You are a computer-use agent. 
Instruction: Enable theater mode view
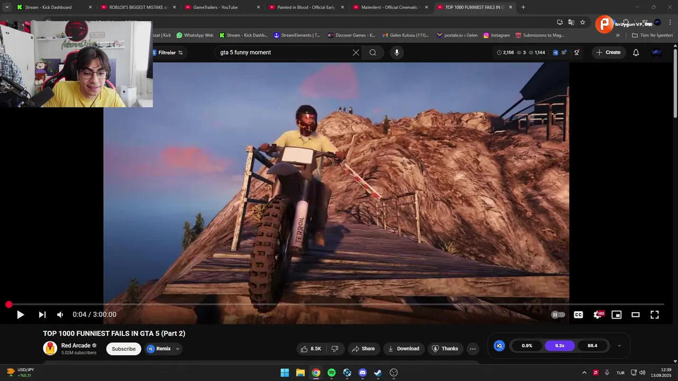[636, 315]
